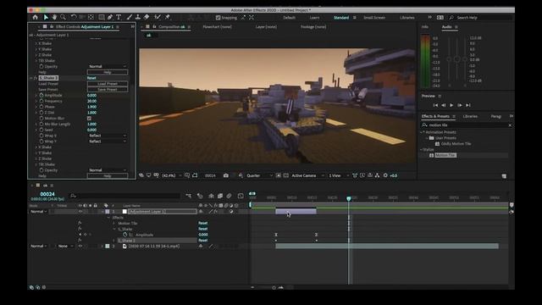Click the search magnifier in Effects & Presets

click(x=425, y=125)
